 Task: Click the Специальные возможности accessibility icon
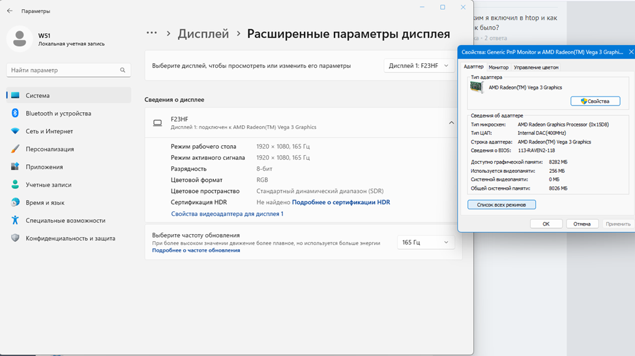[16, 220]
